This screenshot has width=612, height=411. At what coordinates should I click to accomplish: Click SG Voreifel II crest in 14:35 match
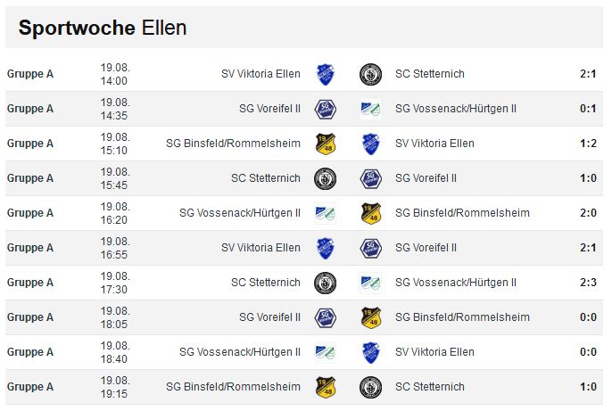click(x=325, y=109)
